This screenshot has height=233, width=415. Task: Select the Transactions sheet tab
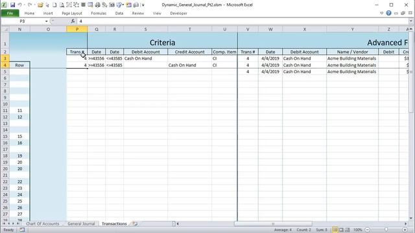[114, 224]
